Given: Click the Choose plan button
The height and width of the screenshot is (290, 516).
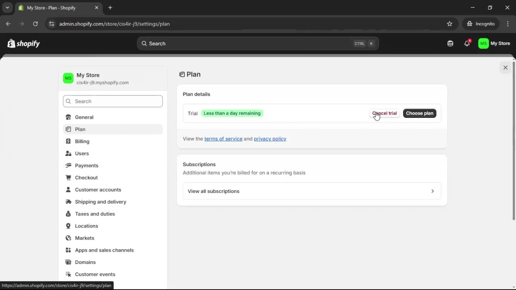Looking at the screenshot, I should 420,113.
